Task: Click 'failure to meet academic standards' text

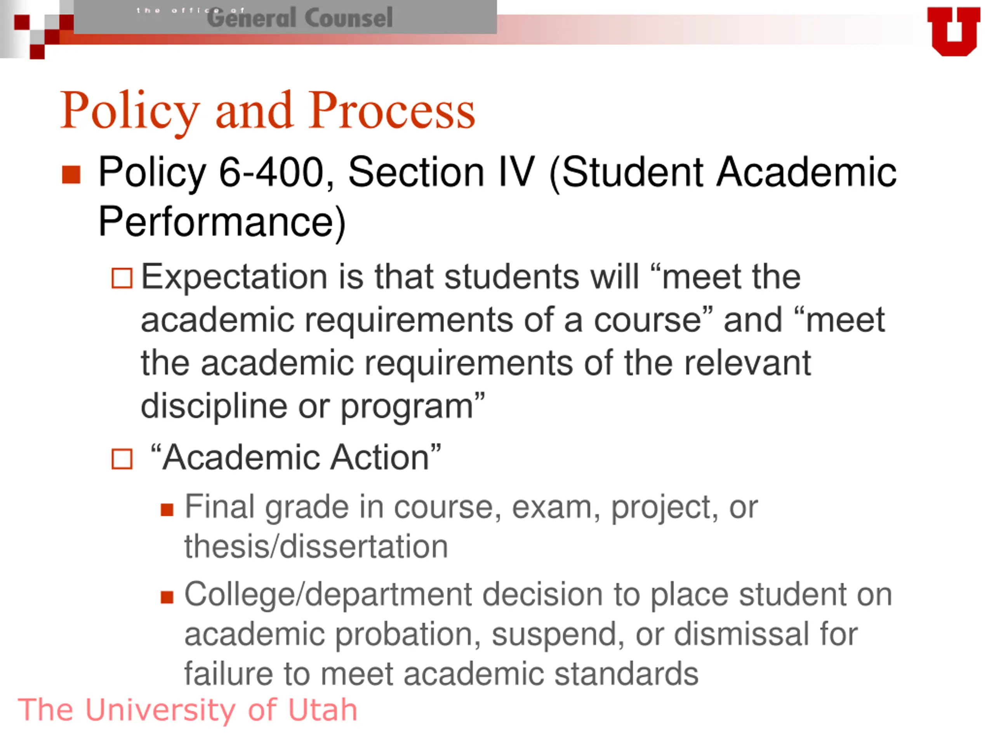Action: 441,674
